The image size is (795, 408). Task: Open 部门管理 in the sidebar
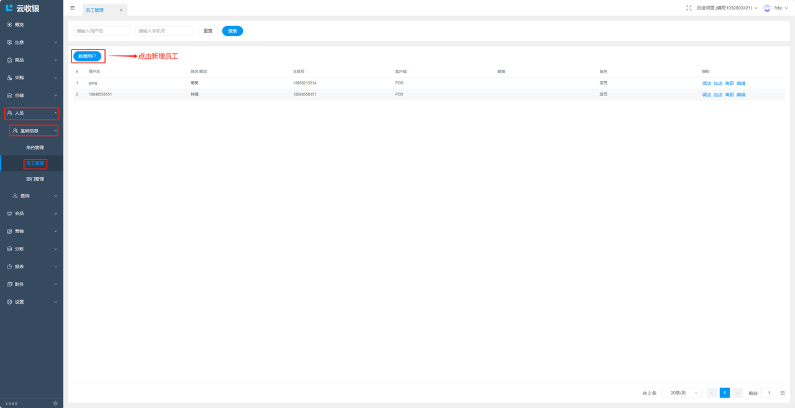click(x=35, y=179)
